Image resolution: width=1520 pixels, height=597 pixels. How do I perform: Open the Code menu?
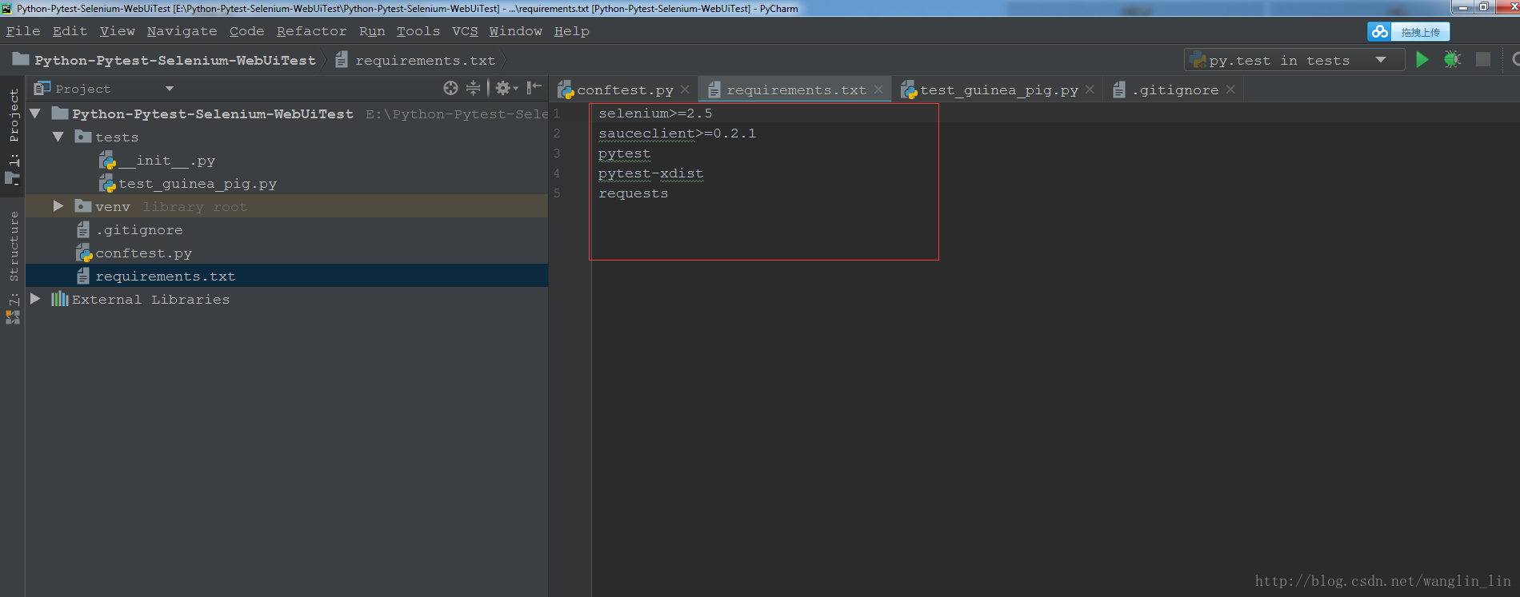[x=246, y=31]
